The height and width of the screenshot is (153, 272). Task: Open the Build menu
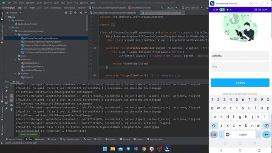57,3
